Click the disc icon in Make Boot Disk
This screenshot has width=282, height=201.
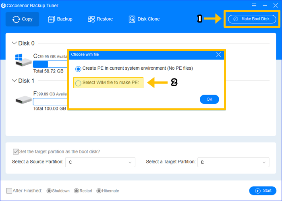point(236,19)
